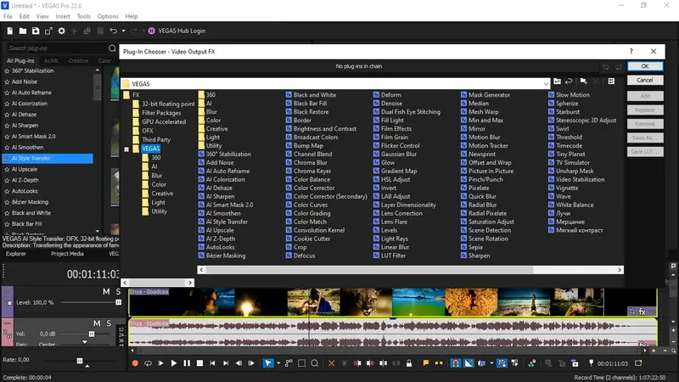Select the envelope edit tool
The width and height of the screenshot is (679, 382).
[289, 363]
